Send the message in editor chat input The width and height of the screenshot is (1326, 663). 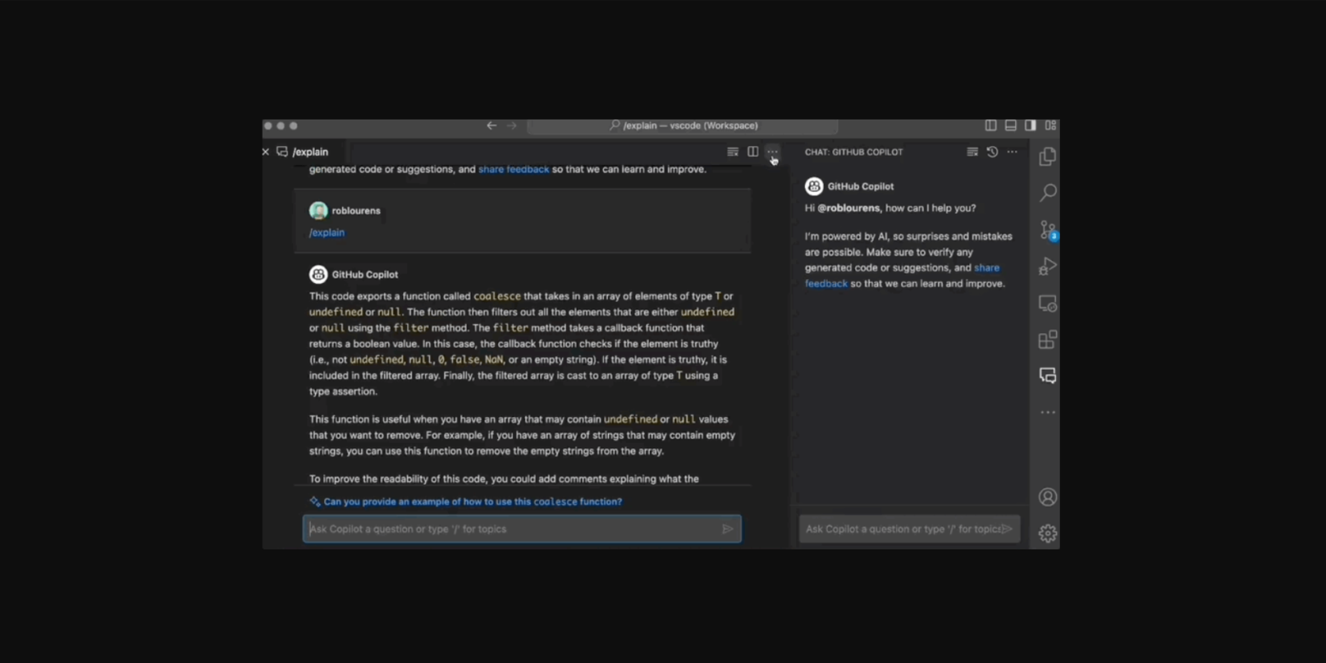[x=727, y=529]
